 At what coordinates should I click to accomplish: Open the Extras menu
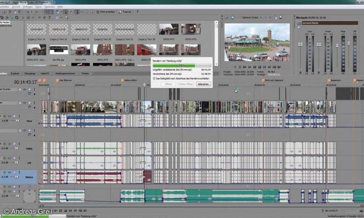(x=38, y=6)
